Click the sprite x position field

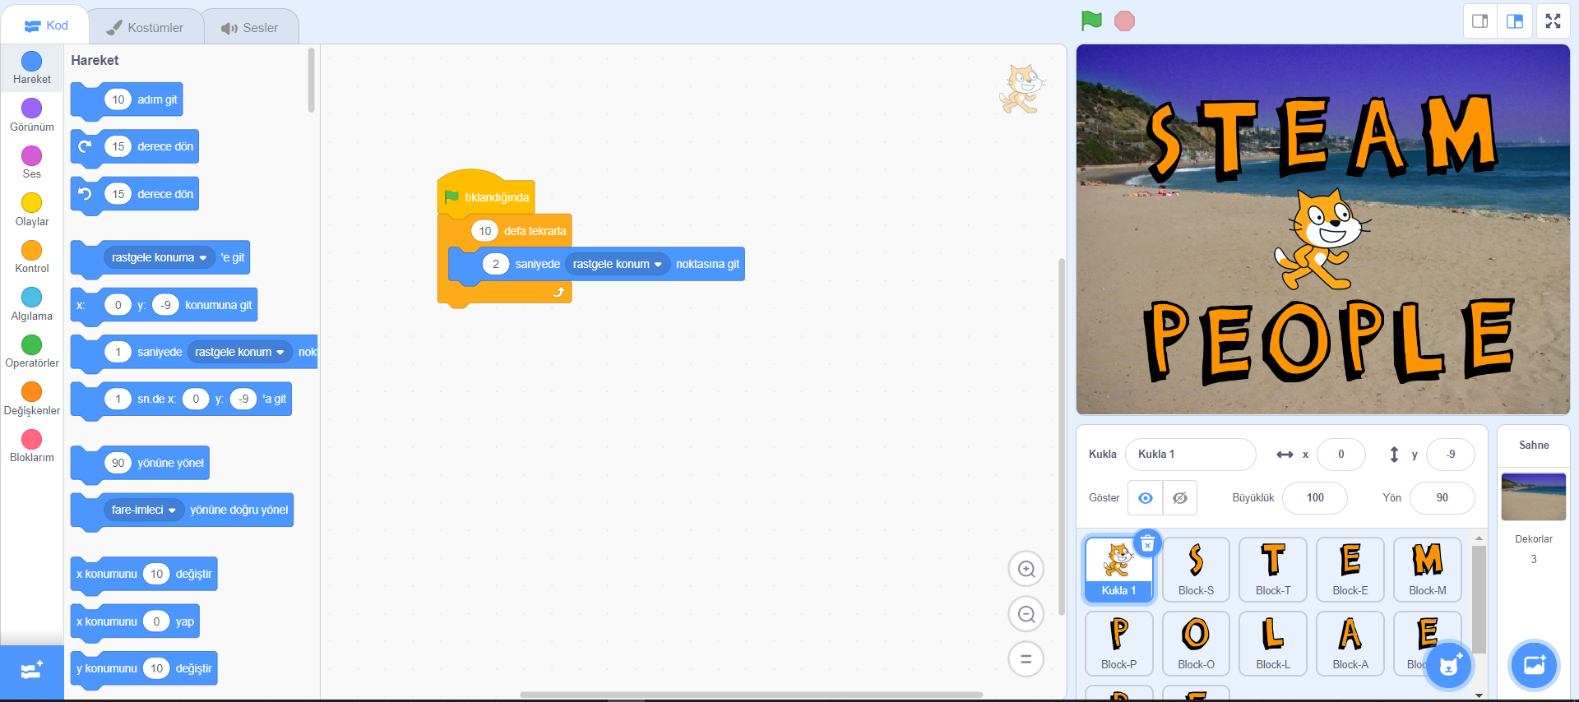(x=1341, y=454)
